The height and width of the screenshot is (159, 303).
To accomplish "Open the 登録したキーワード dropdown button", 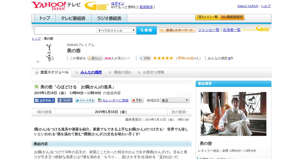I will click(178, 30).
